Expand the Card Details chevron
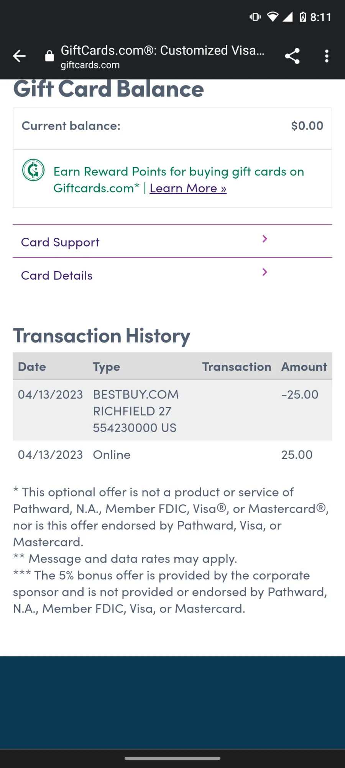 pyautogui.click(x=264, y=272)
